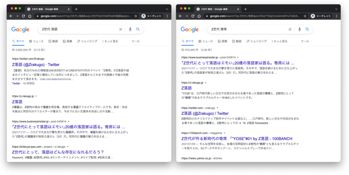
Task: Open Z落語 (@Zrakugo) · Twitter result
Action: pos(36,65)
